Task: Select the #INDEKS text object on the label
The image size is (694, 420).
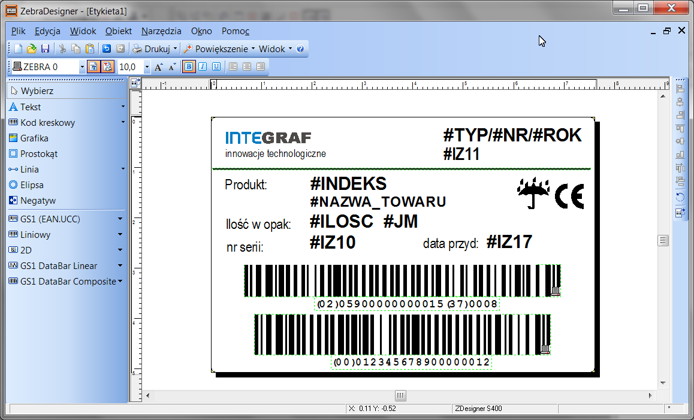Action: point(348,184)
